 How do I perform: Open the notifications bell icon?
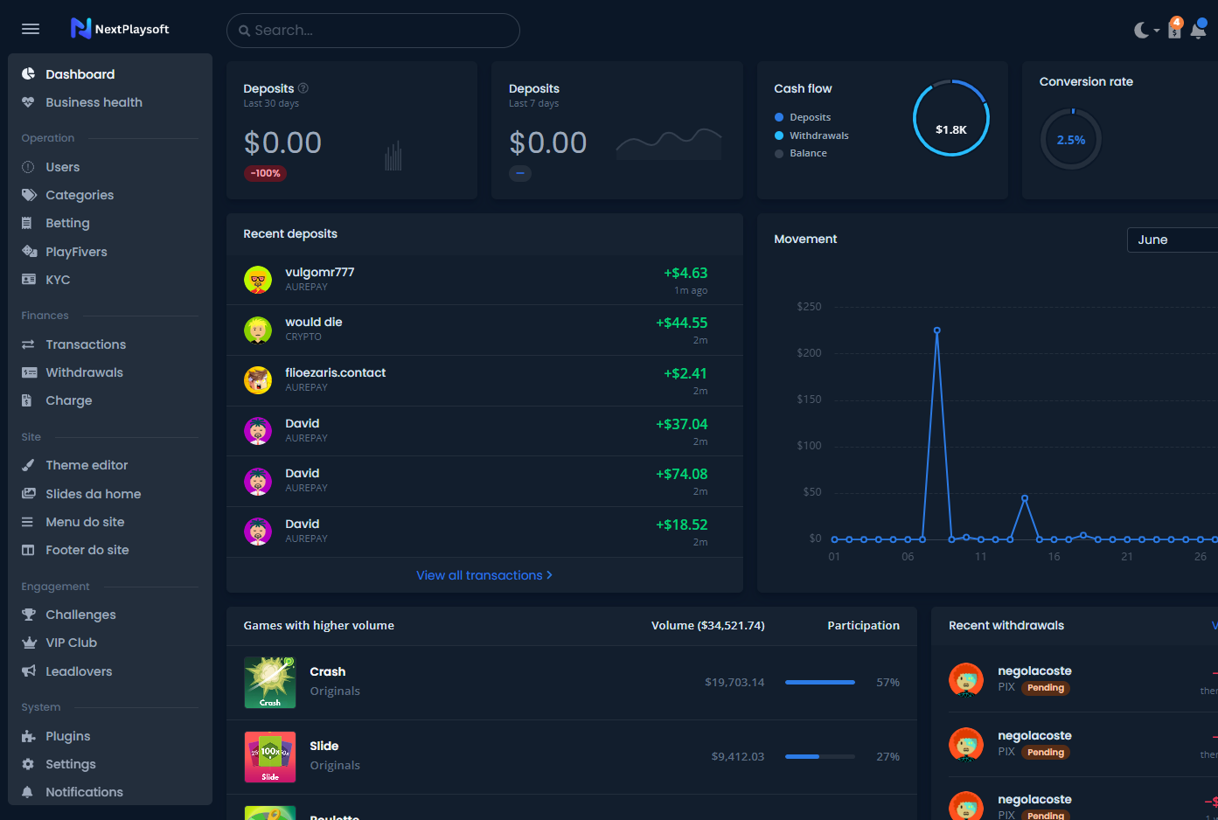pos(1199,29)
